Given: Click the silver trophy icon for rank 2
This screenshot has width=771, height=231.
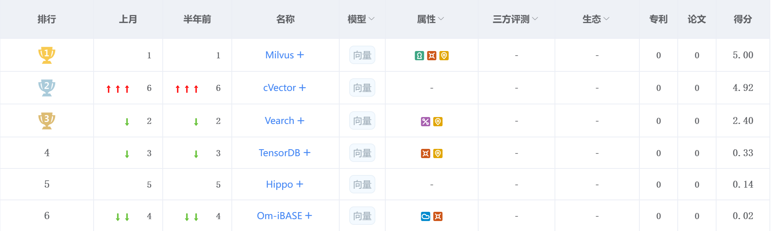Looking at the screenshot, I should click(x=46, y=87).
